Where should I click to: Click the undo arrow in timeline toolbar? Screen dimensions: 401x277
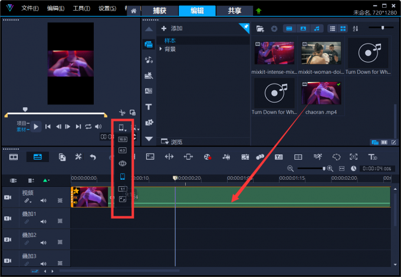(x=93, y=157)
